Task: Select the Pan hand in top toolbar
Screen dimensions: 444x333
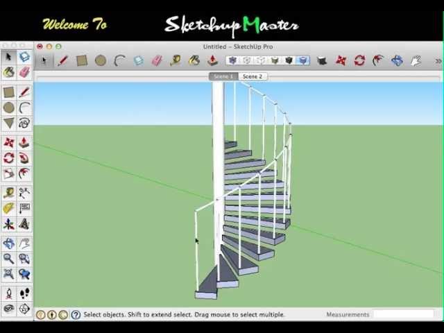Action: (x=416, y=60)
